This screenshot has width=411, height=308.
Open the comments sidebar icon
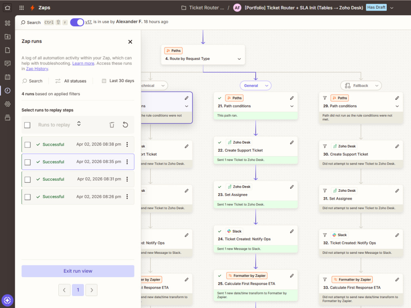pyautogui.click(x=7, y=63)
